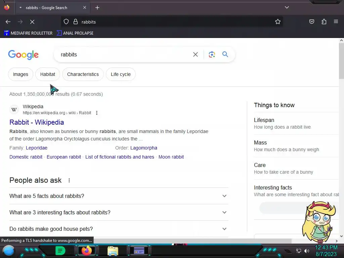Open a new tab with plus

[97, 8]
